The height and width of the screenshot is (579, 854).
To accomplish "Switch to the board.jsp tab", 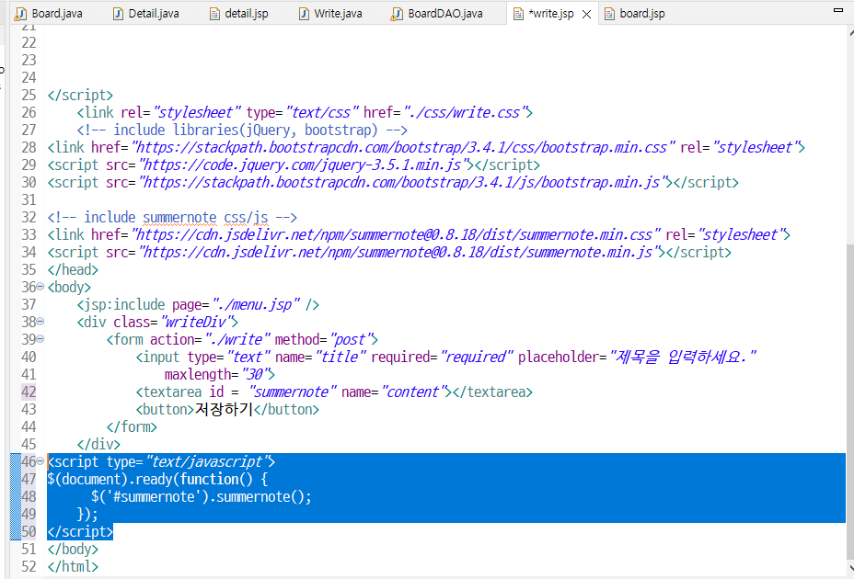I will (635, 14).
